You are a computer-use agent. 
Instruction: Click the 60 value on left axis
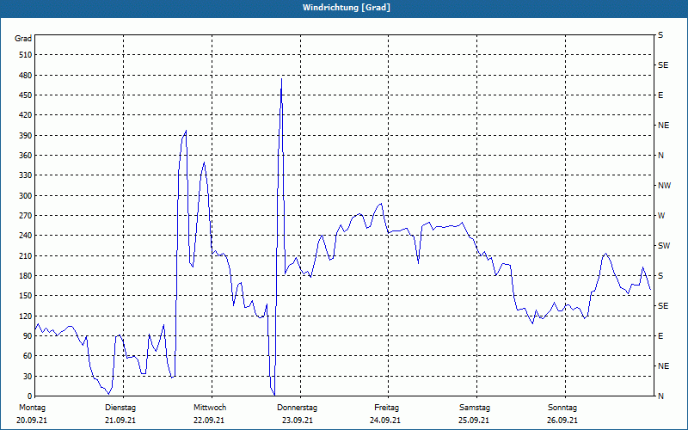pyautogui.click(x=28, y=356)
